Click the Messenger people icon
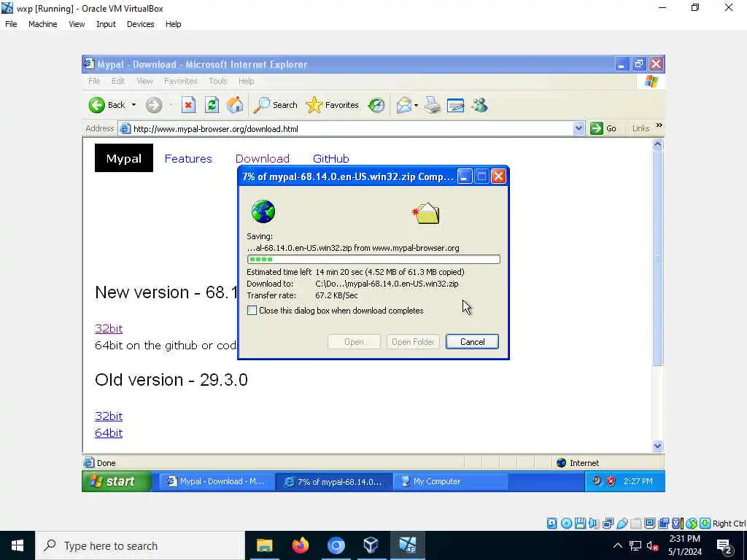 click(480, 105)
